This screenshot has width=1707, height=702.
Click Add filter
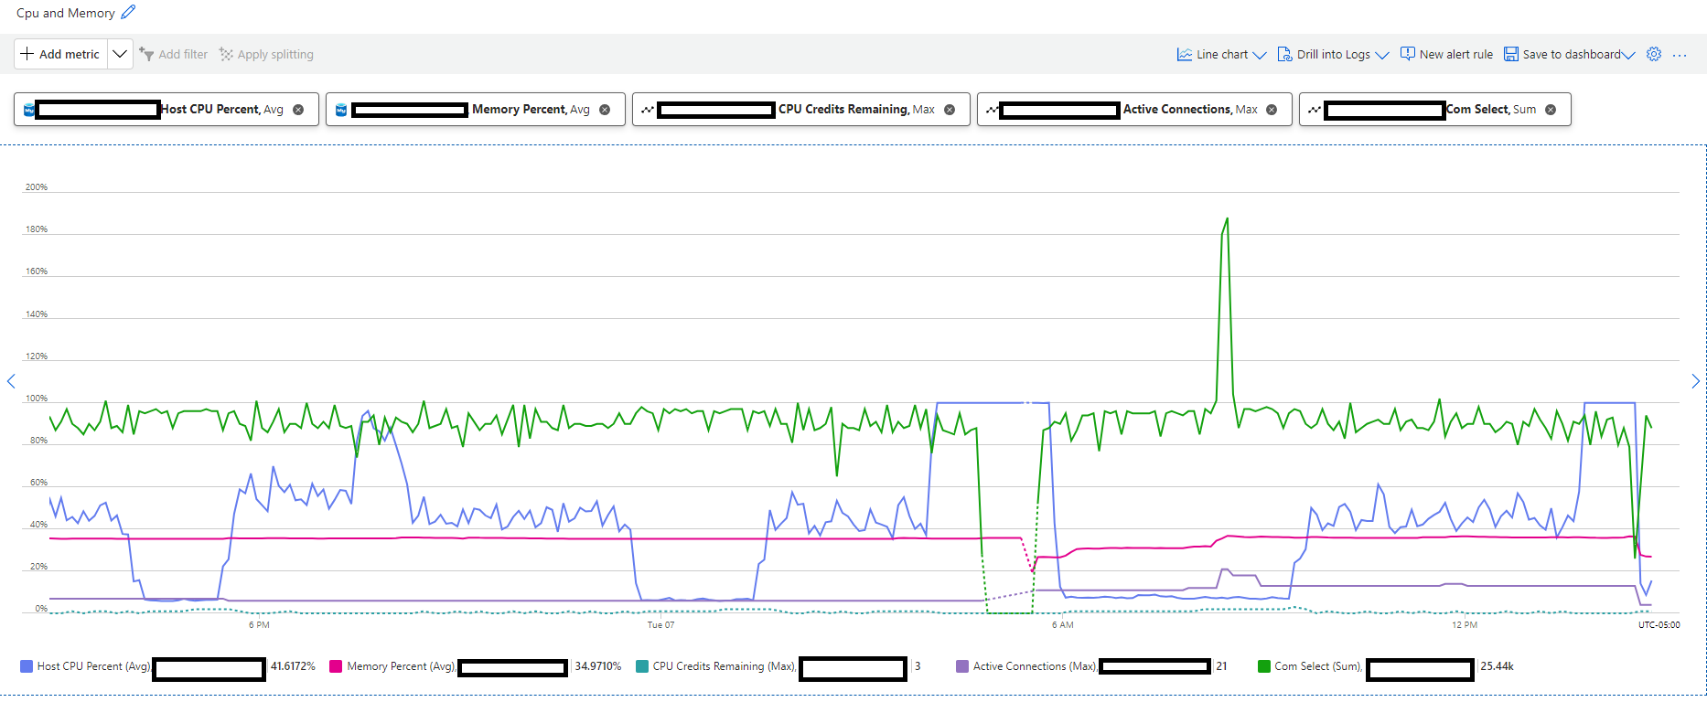pos(173,54)
